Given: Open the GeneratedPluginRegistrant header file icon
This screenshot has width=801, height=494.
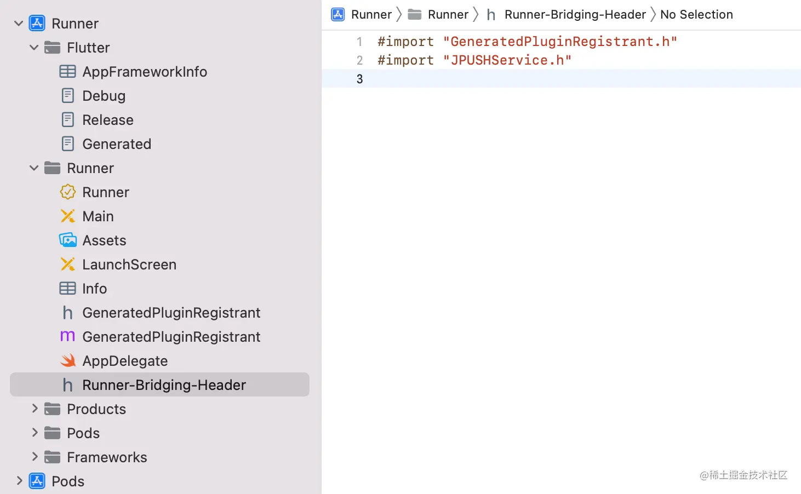Looking at the screenshot, I should (67, 312).
